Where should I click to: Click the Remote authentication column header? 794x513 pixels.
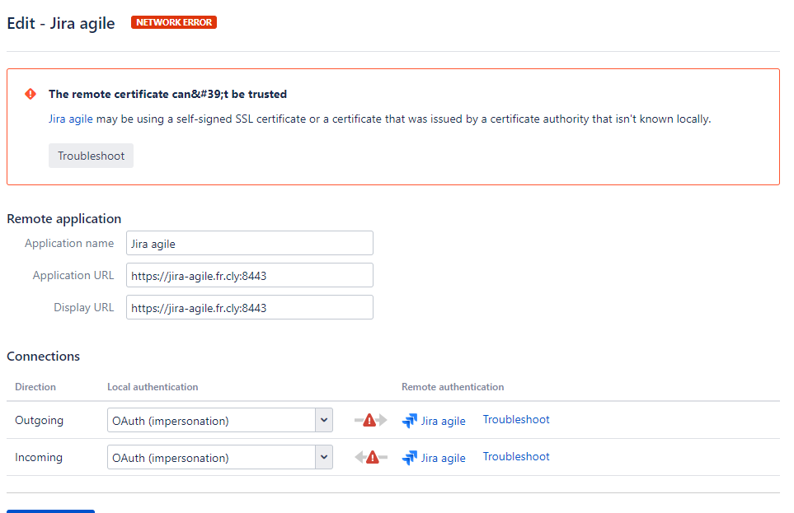(x=453, y=386)
